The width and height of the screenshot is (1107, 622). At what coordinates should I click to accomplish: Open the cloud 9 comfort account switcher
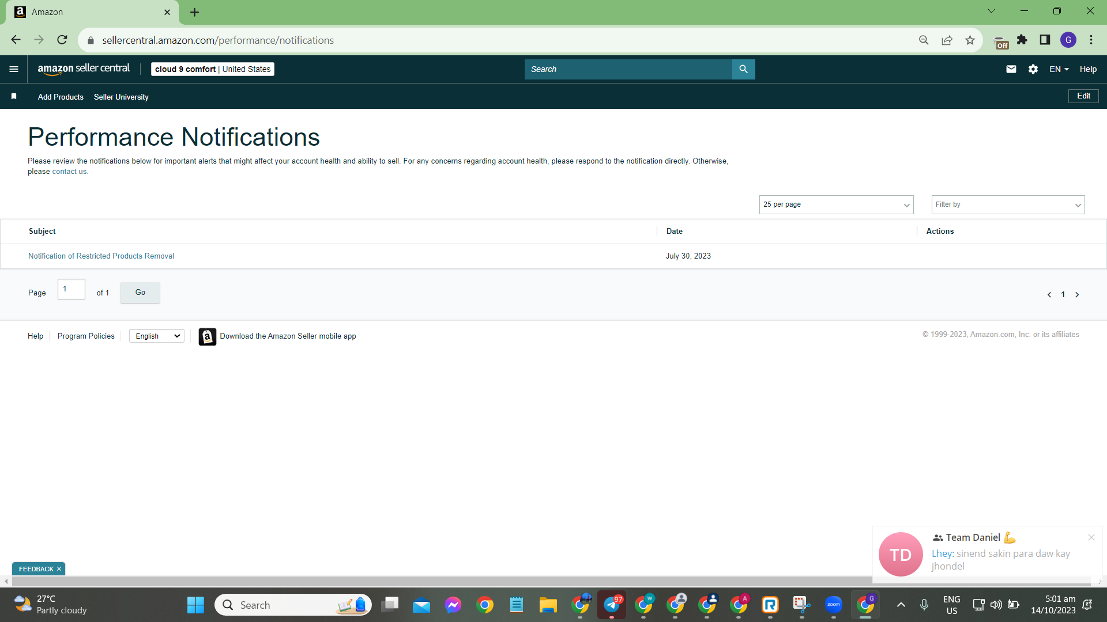(213, 69)
